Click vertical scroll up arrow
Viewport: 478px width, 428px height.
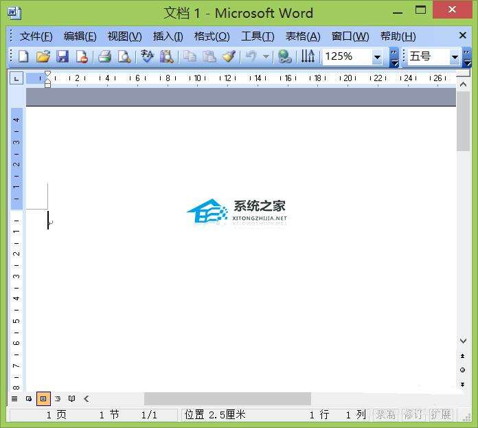tap(463, 84)
